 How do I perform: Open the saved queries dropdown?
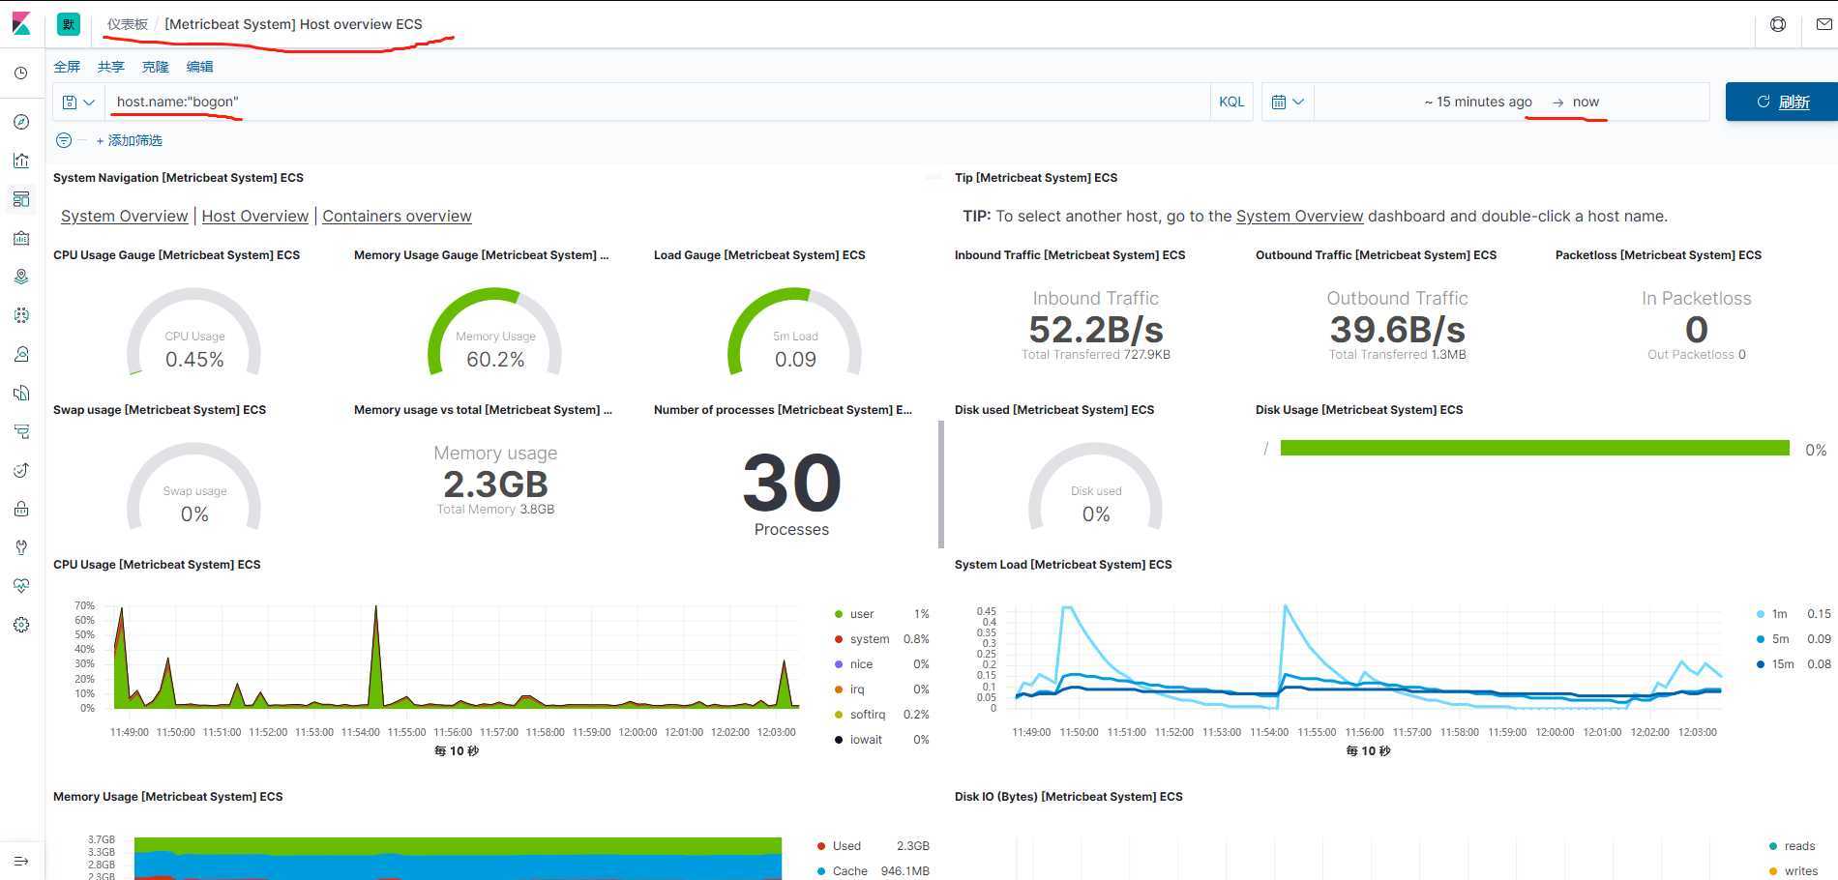(78, 102)
